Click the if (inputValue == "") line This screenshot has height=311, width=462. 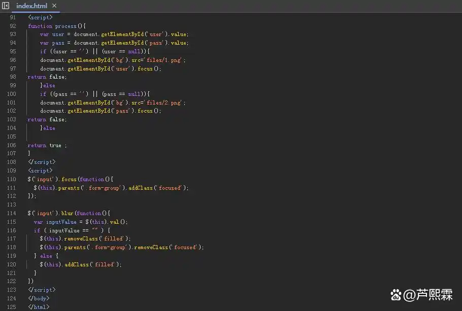tap(72, 231)
